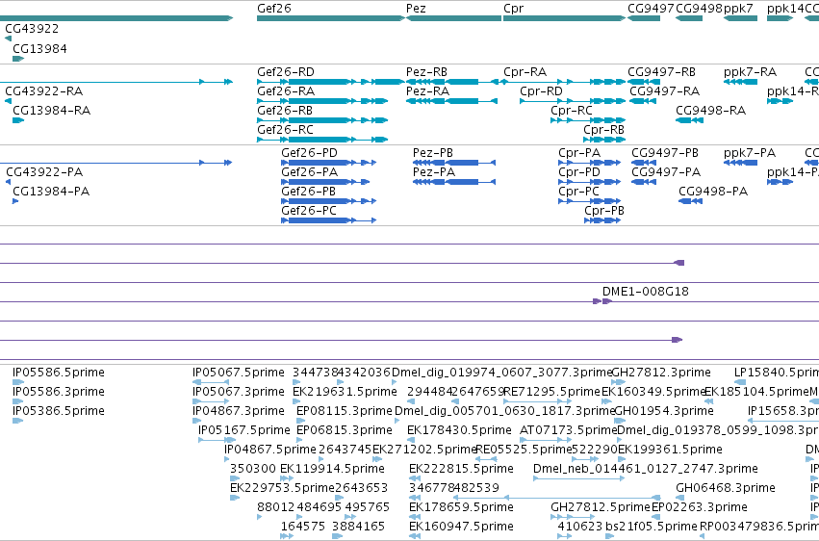Select protein CG9497-PA
The height and width of the screenshot is (541, 819).
tap(665, 172)
